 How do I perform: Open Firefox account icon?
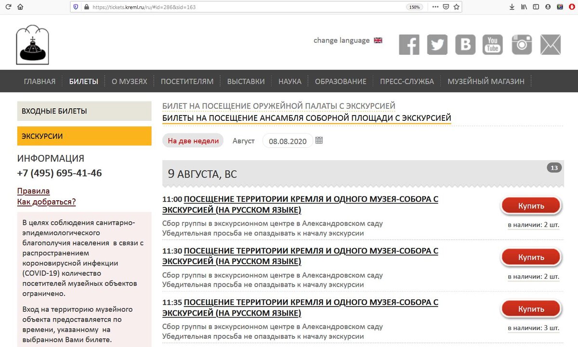tap(548, 7)
